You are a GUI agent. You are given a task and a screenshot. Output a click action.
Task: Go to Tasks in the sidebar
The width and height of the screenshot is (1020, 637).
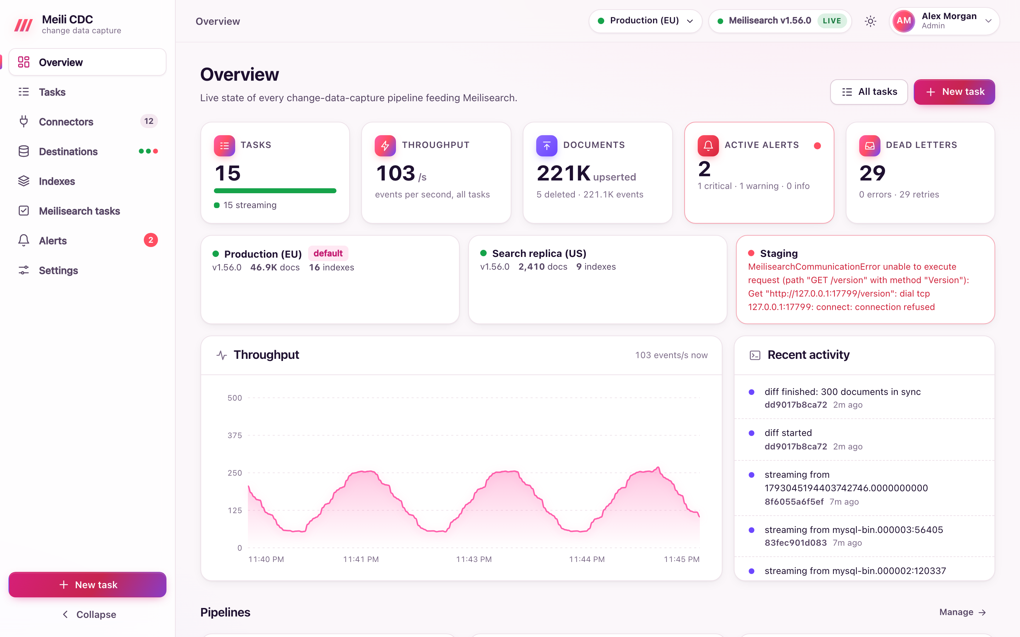tap(88, 92)
